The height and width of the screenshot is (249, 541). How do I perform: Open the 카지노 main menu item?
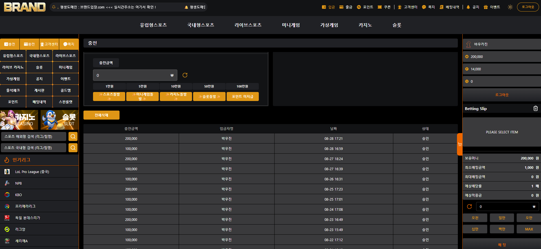point(365,25)
